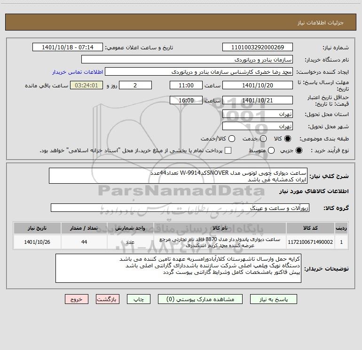Image resolution: width=362 pixels, height=350 pixels.
Task: Click the requester field مجد رضا خضری
Action: click(199, 71)
